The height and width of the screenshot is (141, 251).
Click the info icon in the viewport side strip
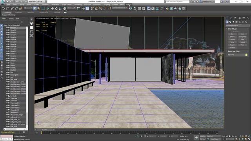pyautogui.click(x=31, y=36)
